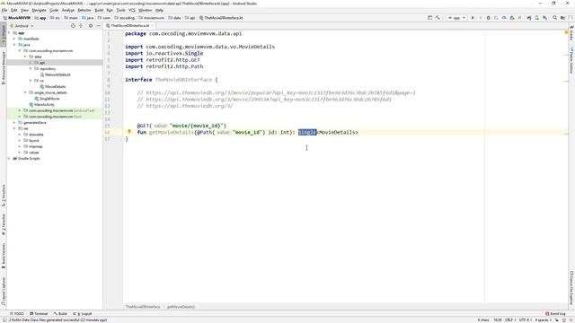Open the AVD Manager icon

click(x=537, y=18)
